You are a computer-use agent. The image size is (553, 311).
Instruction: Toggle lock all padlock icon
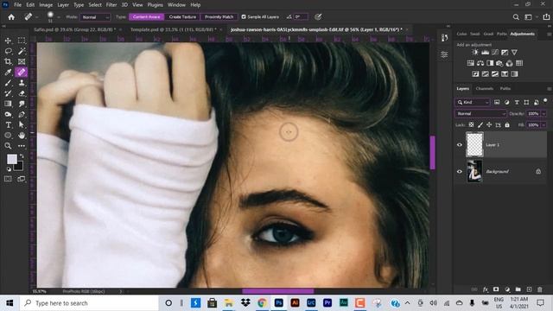coord(507,124)
